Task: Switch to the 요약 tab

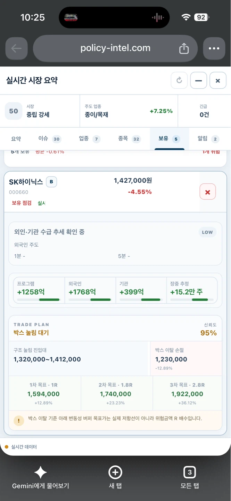Action: point(16,139)
